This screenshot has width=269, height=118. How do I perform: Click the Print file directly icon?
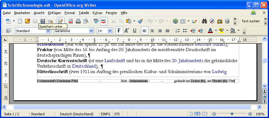click(78, 21)
